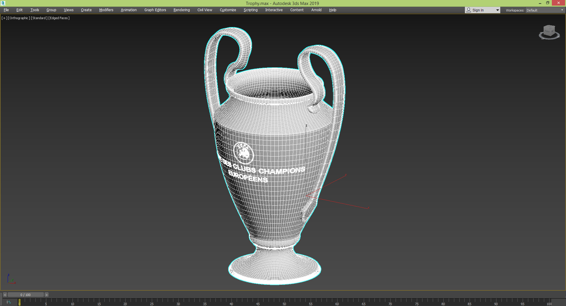Open the [Edged Faces] display menu

pyautogui.click(x=59, y=18)
